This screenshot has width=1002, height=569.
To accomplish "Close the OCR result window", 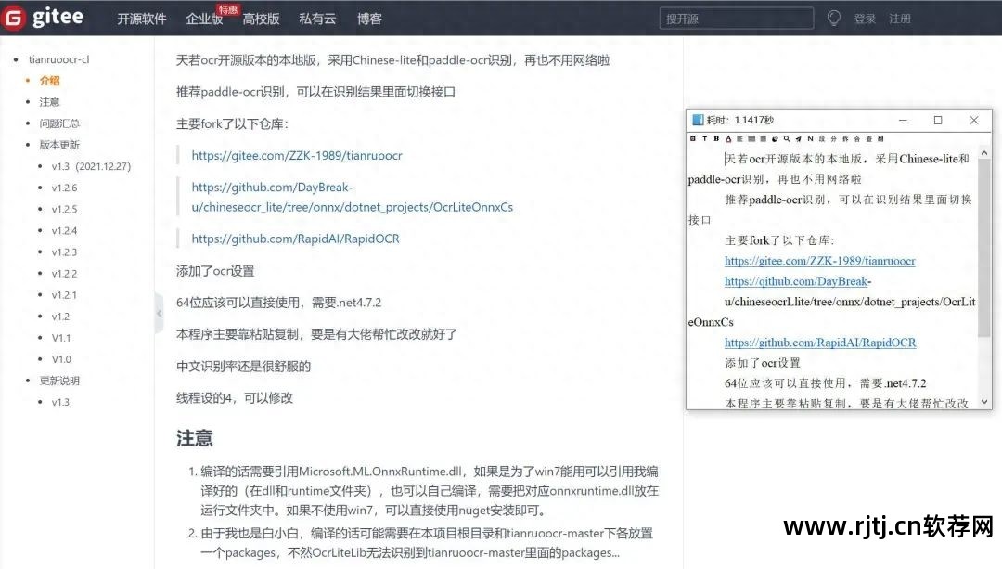I will (x=974, y=120).
